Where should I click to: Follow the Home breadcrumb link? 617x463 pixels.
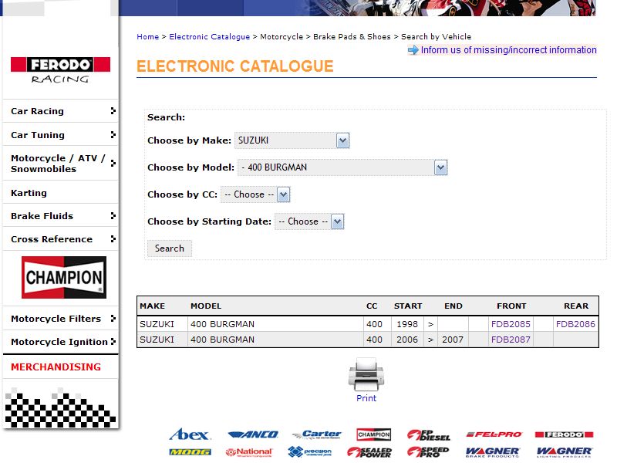pyautogui.click(x=147, y=36)
